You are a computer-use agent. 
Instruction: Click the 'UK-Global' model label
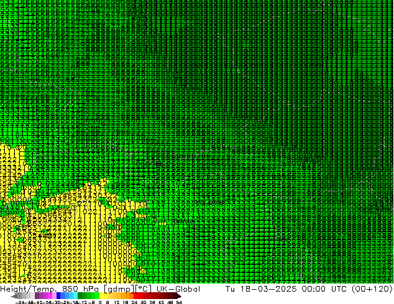click(178, 289)
